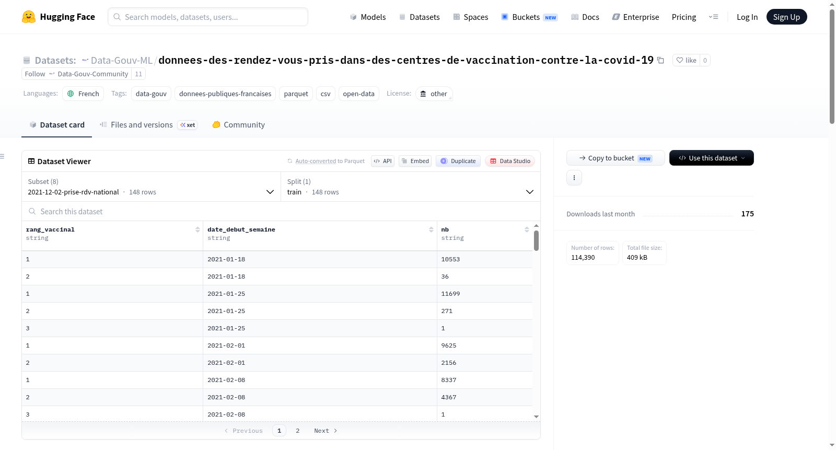Screen dimensions: 836x450
Task: Click the dataset icon before Datasets label
Action: pos(27,60)
